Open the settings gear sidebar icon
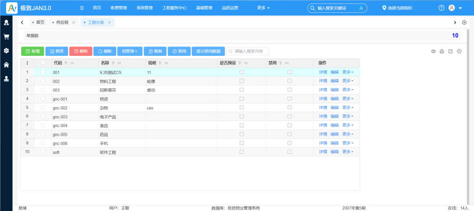Image resolution: width=474 pixels, height=211 pixels. tap(6, 51)
